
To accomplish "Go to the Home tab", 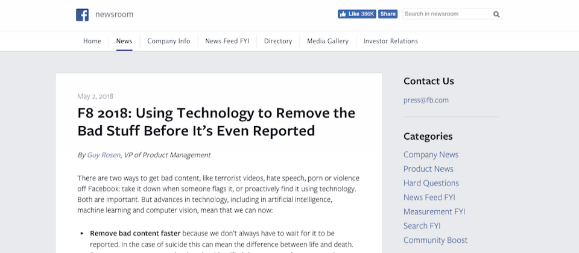I will [92, 41].
